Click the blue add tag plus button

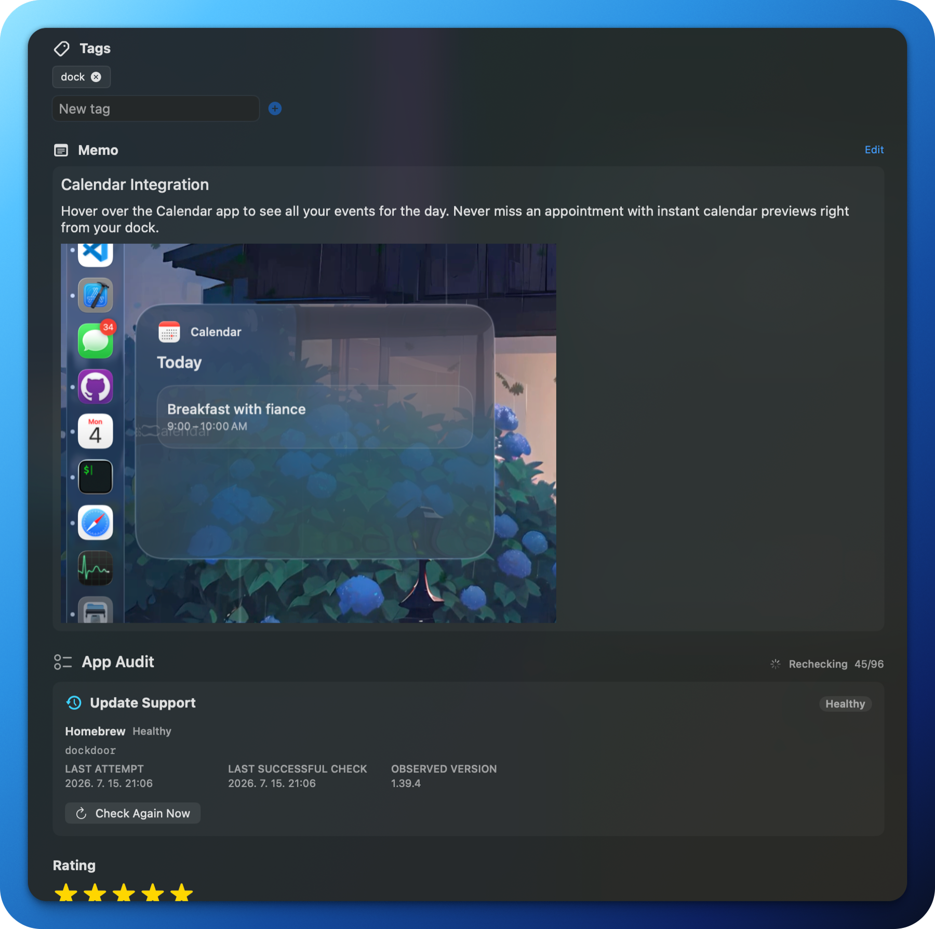[275, 109]
